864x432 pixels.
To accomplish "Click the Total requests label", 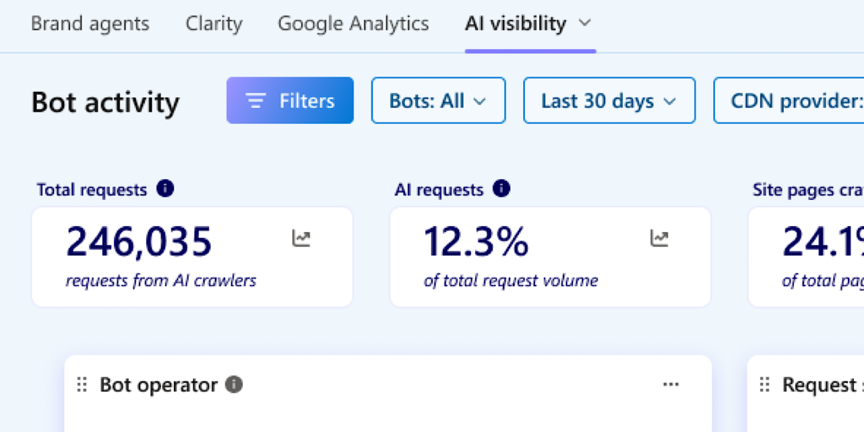I will pos(92,190).
